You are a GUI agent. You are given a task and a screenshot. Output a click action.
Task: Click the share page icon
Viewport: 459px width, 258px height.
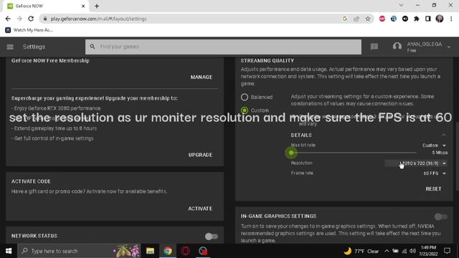tap(356, 19)
